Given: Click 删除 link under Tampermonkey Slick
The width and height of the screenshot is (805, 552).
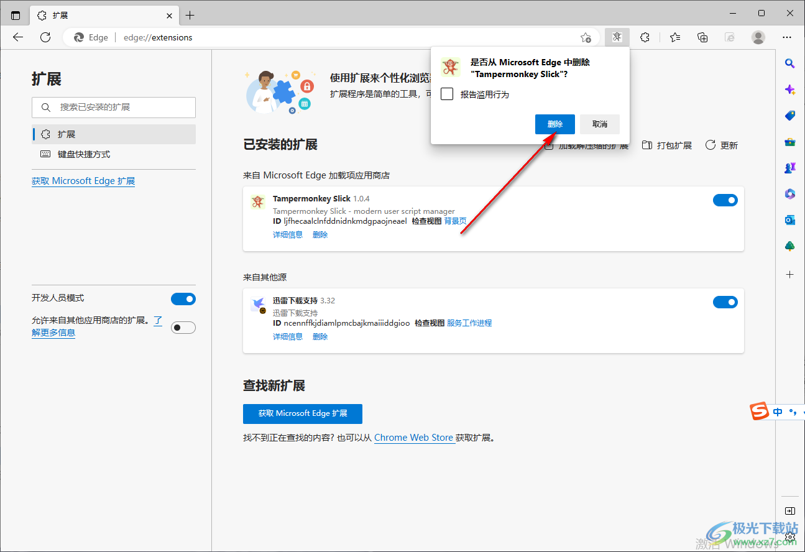Looking at the screenshot, I should click(x=320, y=235).
